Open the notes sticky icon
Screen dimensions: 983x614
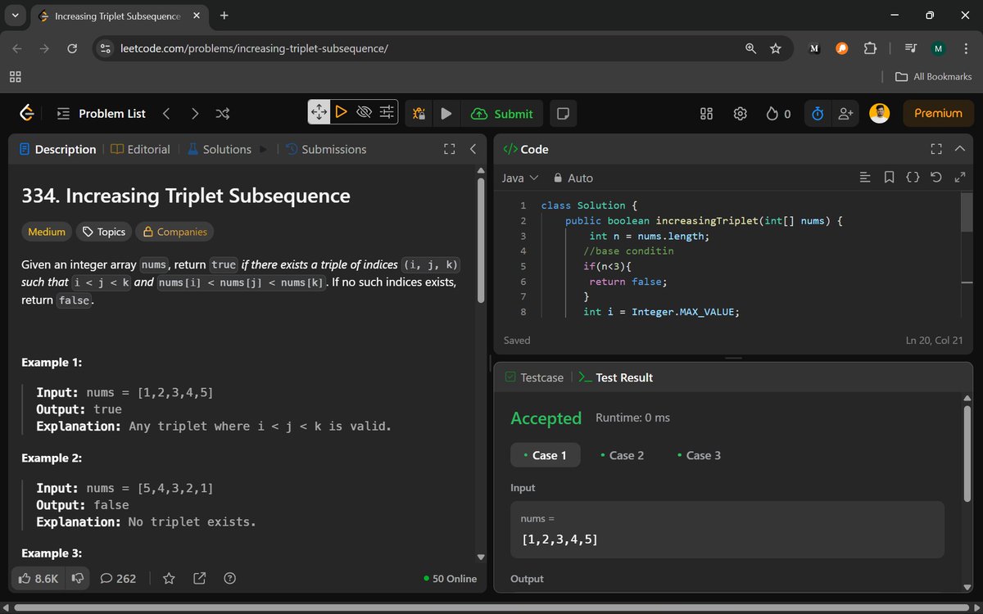click(x=563, y=114)
